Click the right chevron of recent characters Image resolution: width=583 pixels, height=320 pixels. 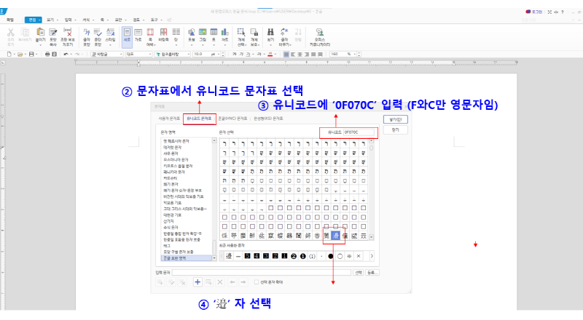[x=372, y=256]
